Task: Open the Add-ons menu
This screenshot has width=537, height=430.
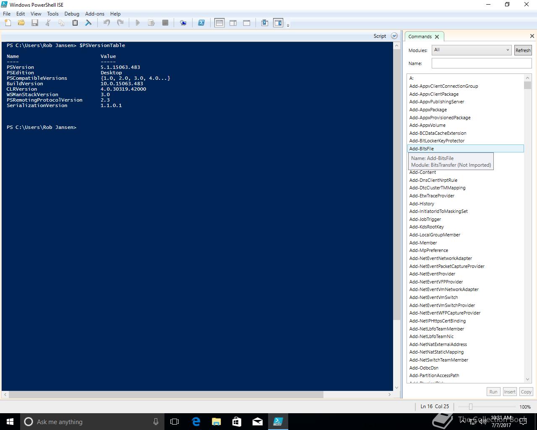Action: pyautogui.click(x=95, y=13)
